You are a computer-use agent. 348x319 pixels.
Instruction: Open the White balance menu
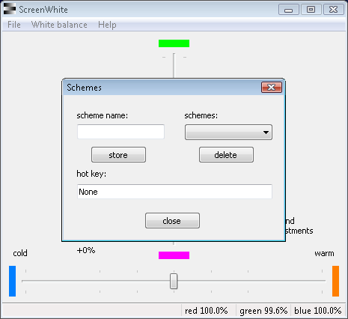[x=59, y=25]
